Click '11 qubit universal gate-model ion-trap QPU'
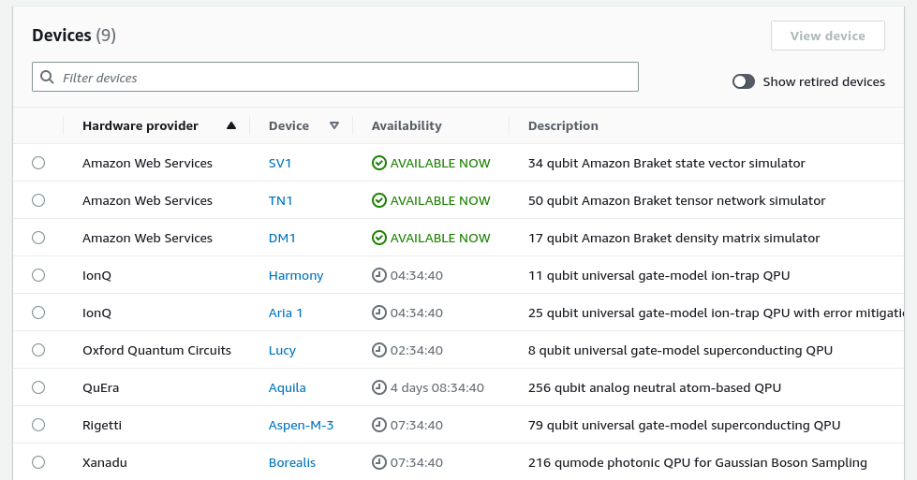917x480 pixels. click(659, 275)
